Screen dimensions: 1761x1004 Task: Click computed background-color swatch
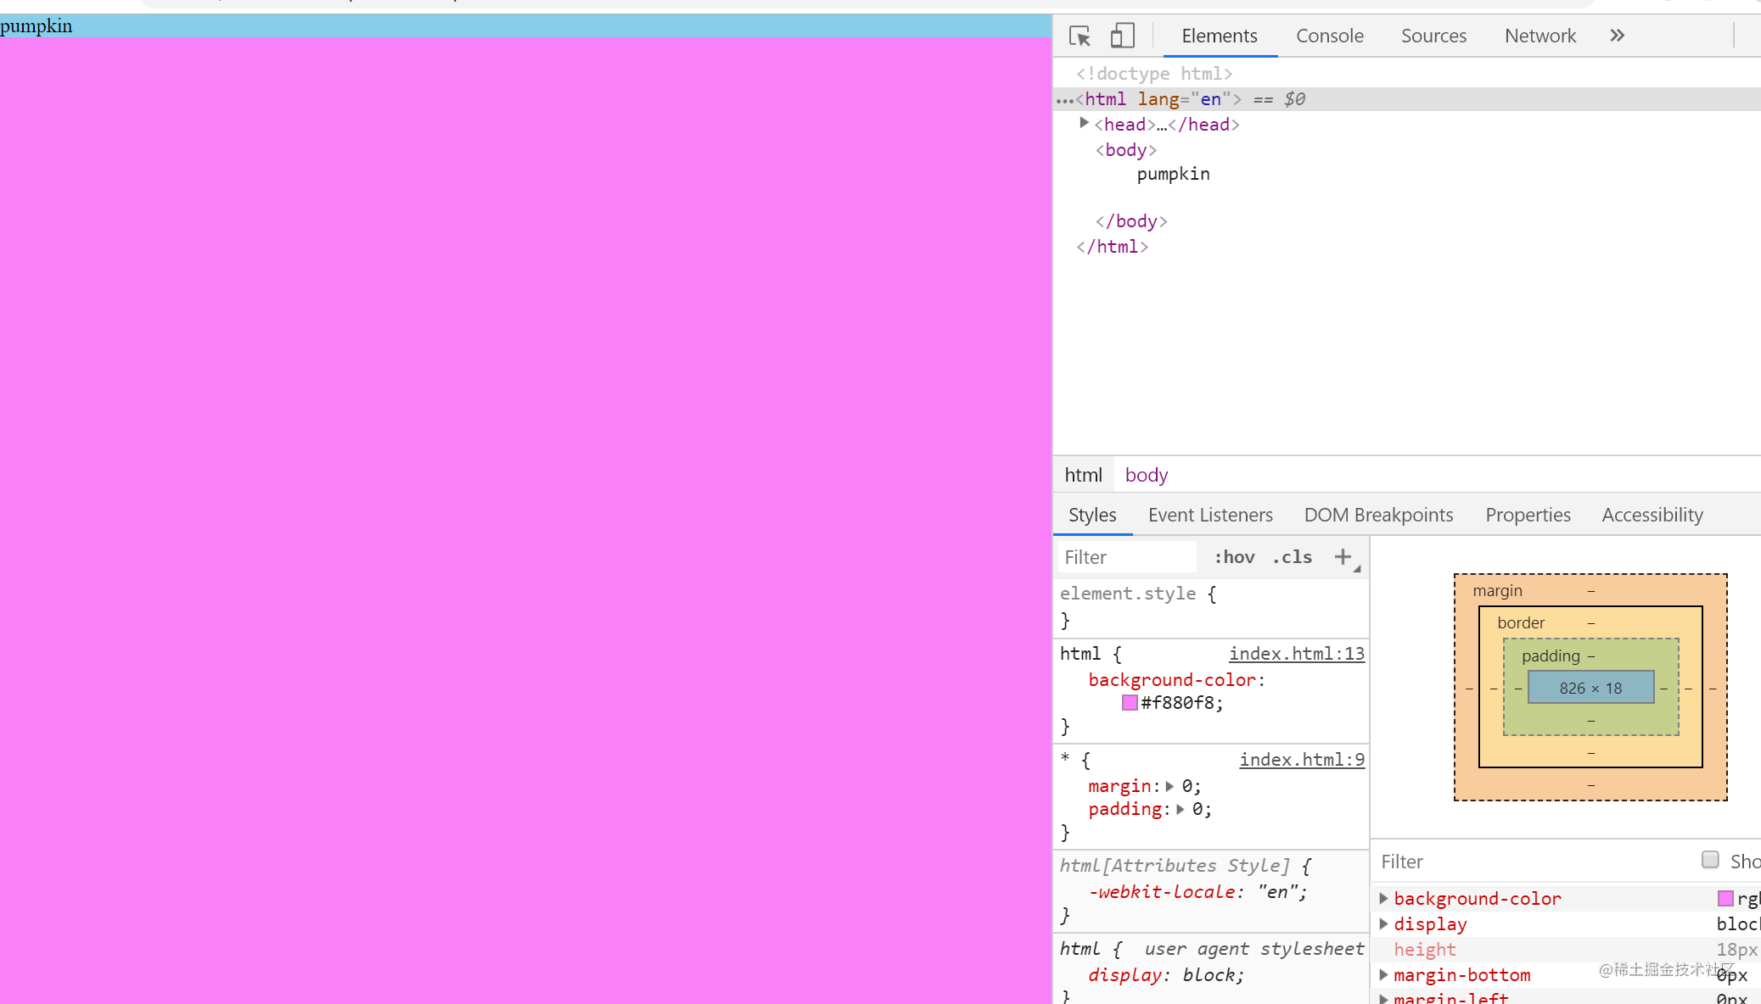(1725, 898)
